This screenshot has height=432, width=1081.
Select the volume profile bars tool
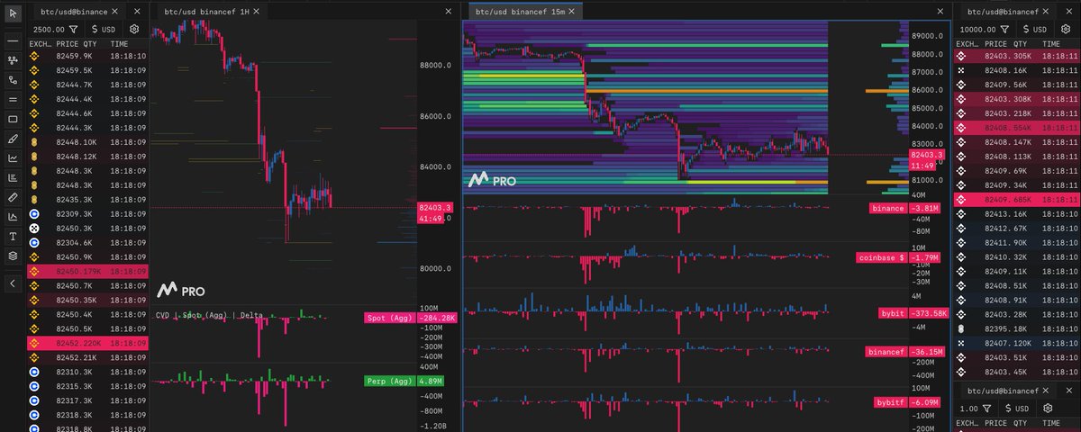[13, 177]
